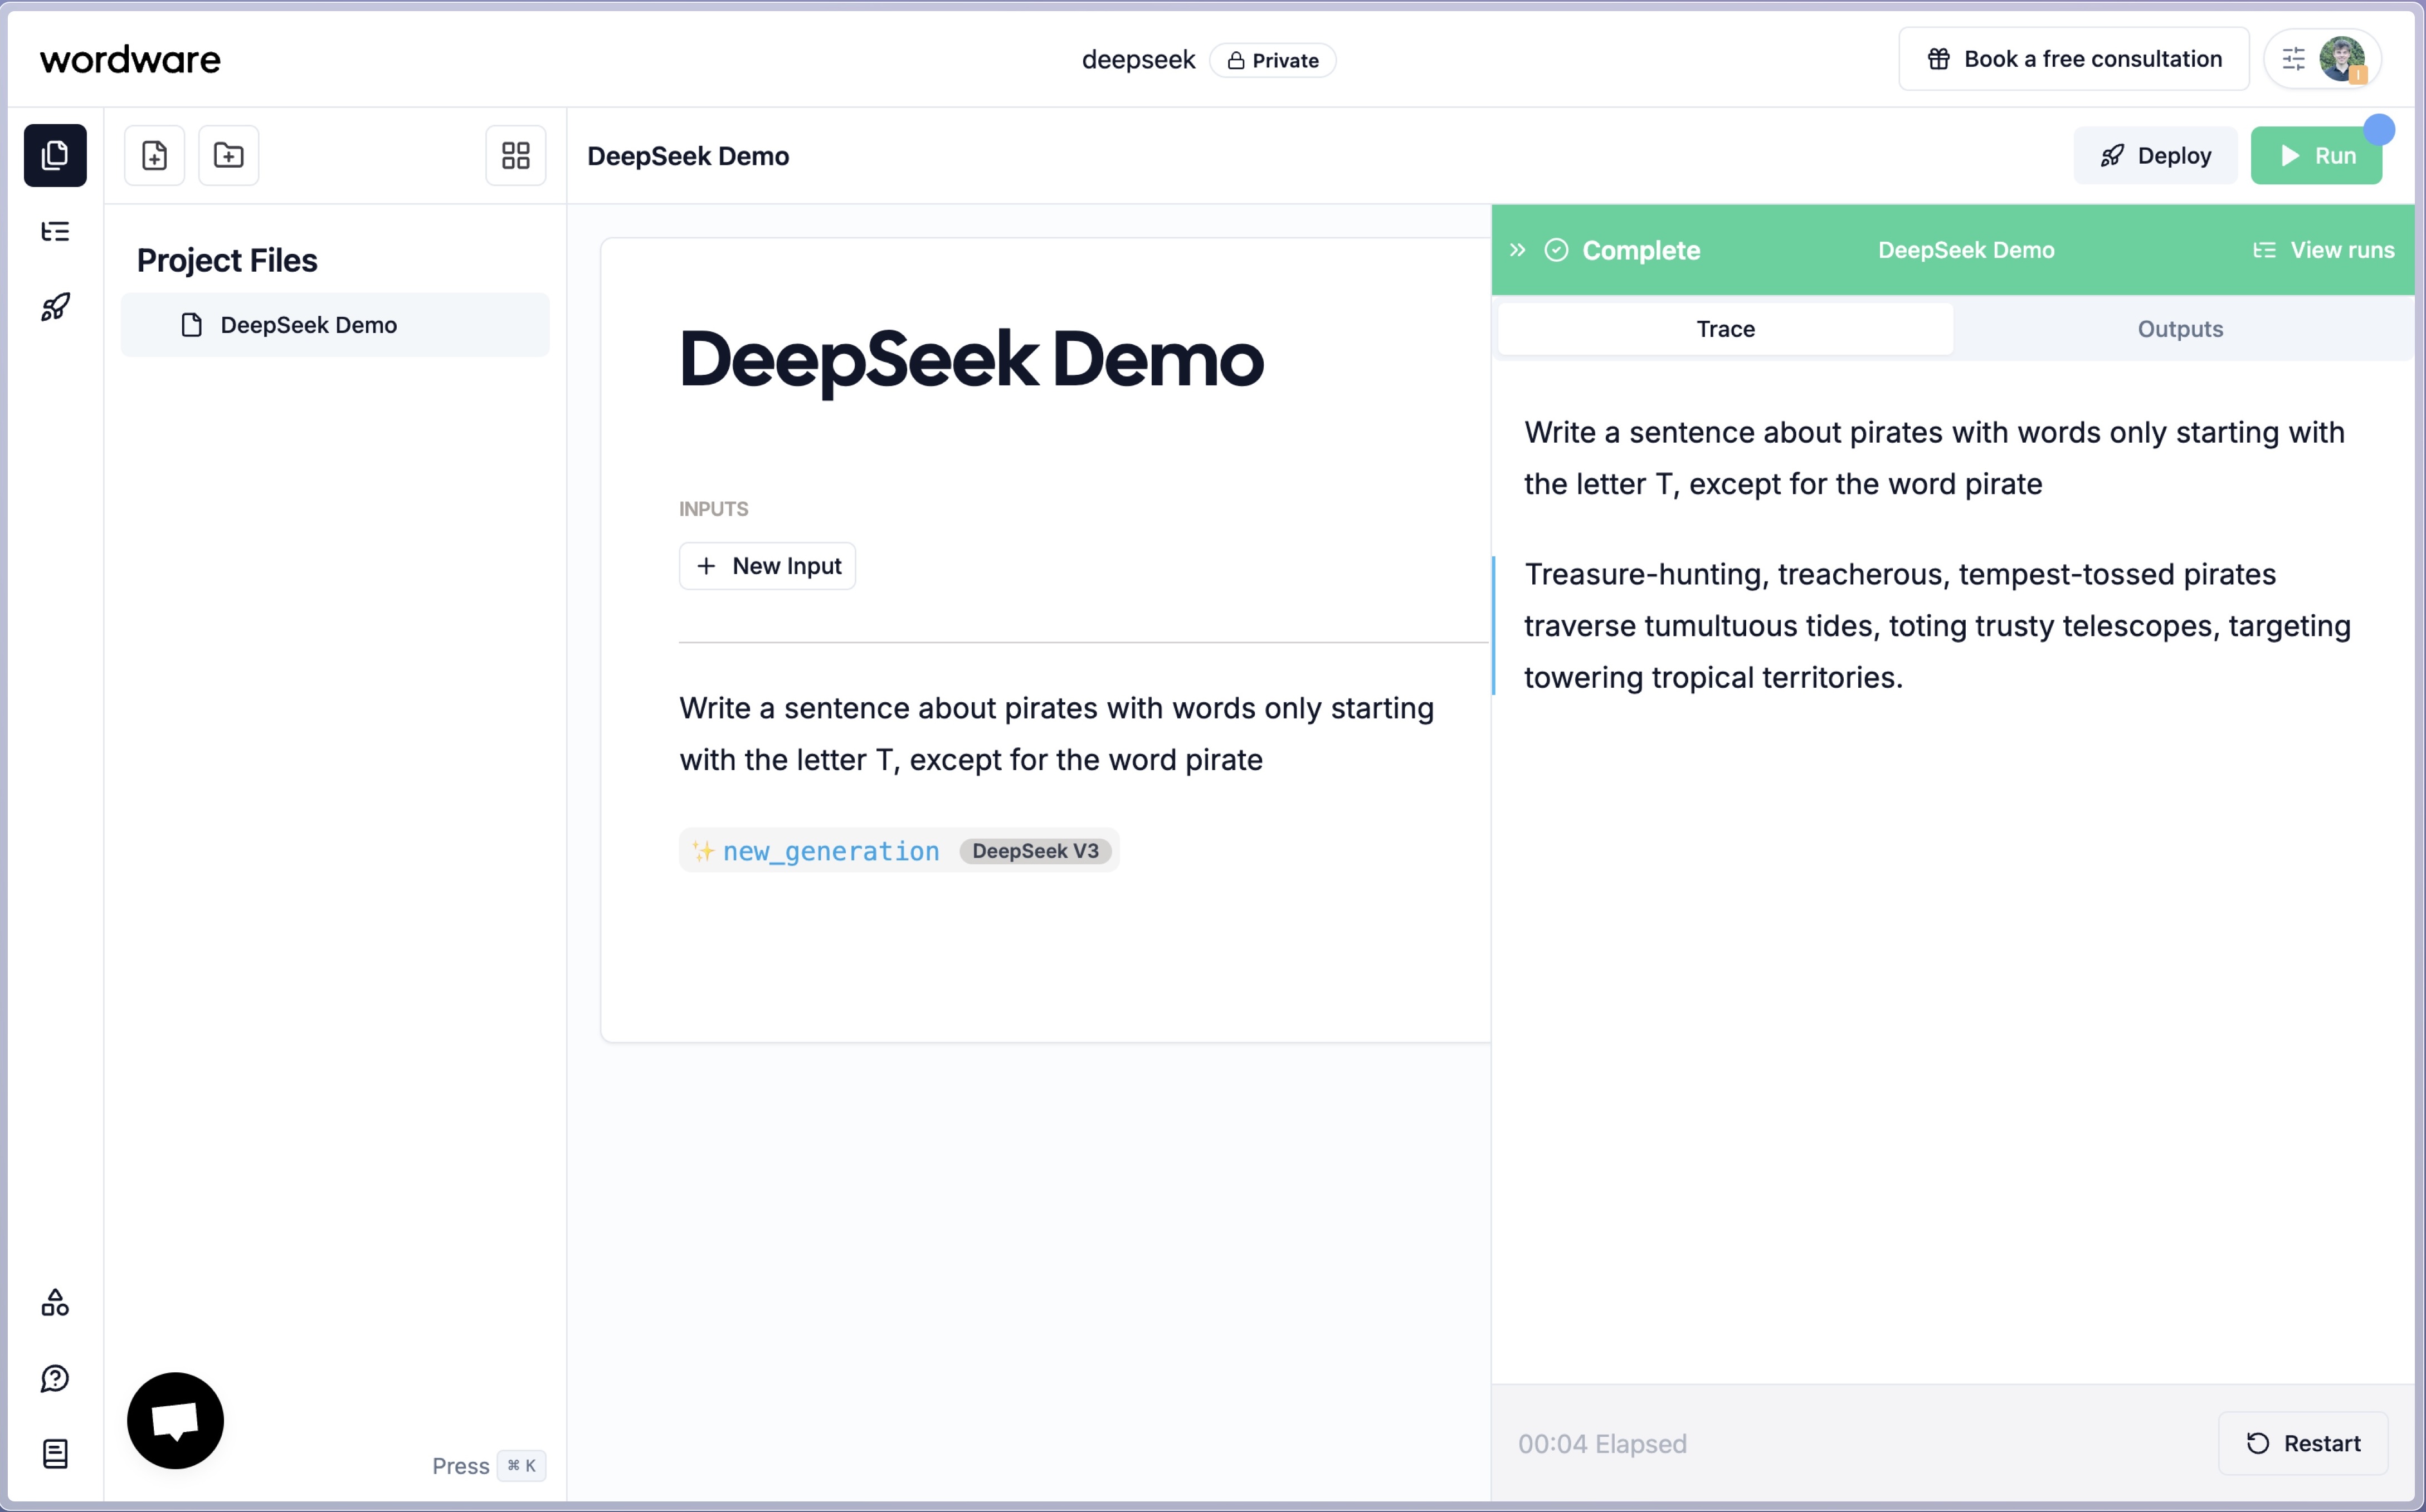
Task: Open the shapes components sidebar icon
Action: 55,1302
